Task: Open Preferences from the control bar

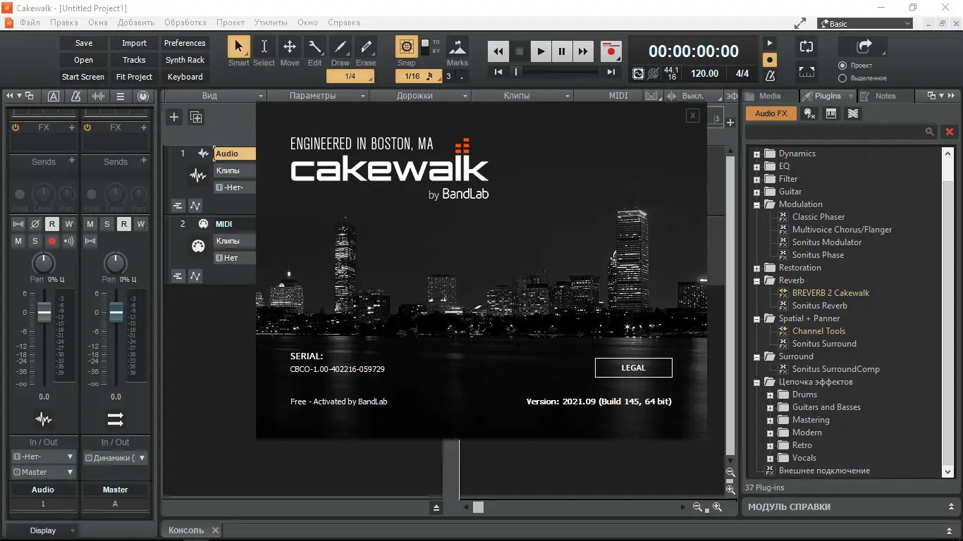Action: [185, 43]
